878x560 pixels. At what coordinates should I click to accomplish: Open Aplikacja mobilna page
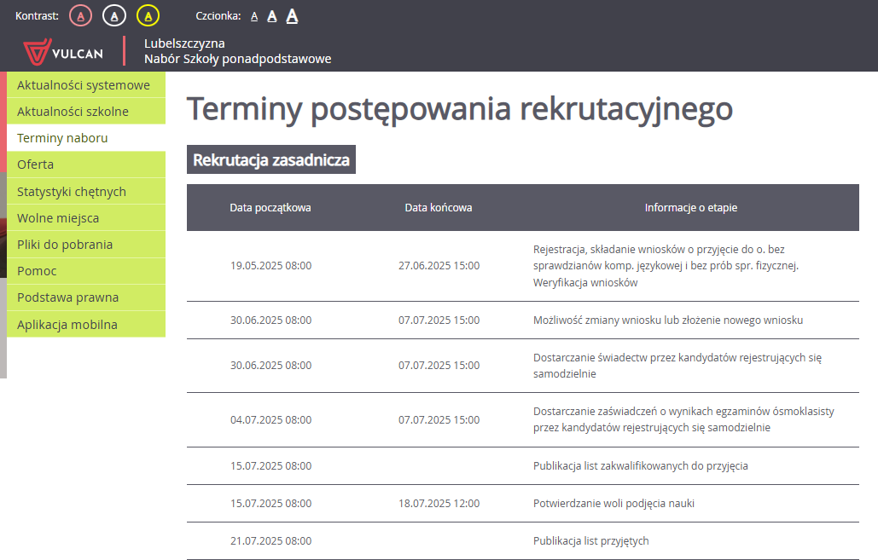(x=67, y=325)
